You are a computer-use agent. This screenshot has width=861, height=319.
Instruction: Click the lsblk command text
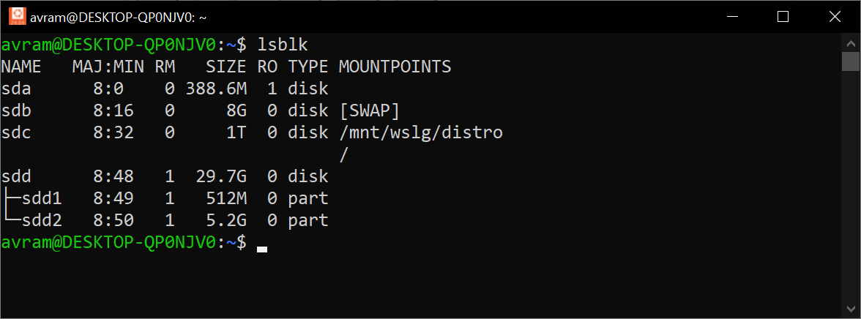(283, 45)
